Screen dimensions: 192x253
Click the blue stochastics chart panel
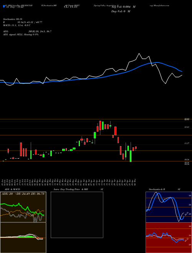(169, 207)
